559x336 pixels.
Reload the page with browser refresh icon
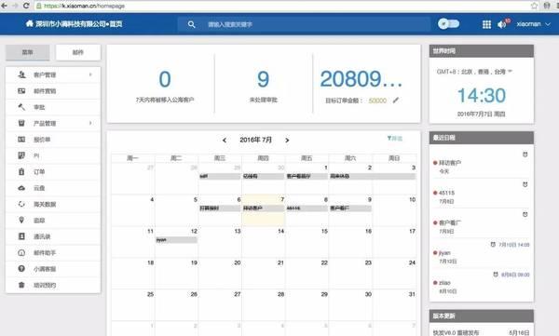(26, 6)
